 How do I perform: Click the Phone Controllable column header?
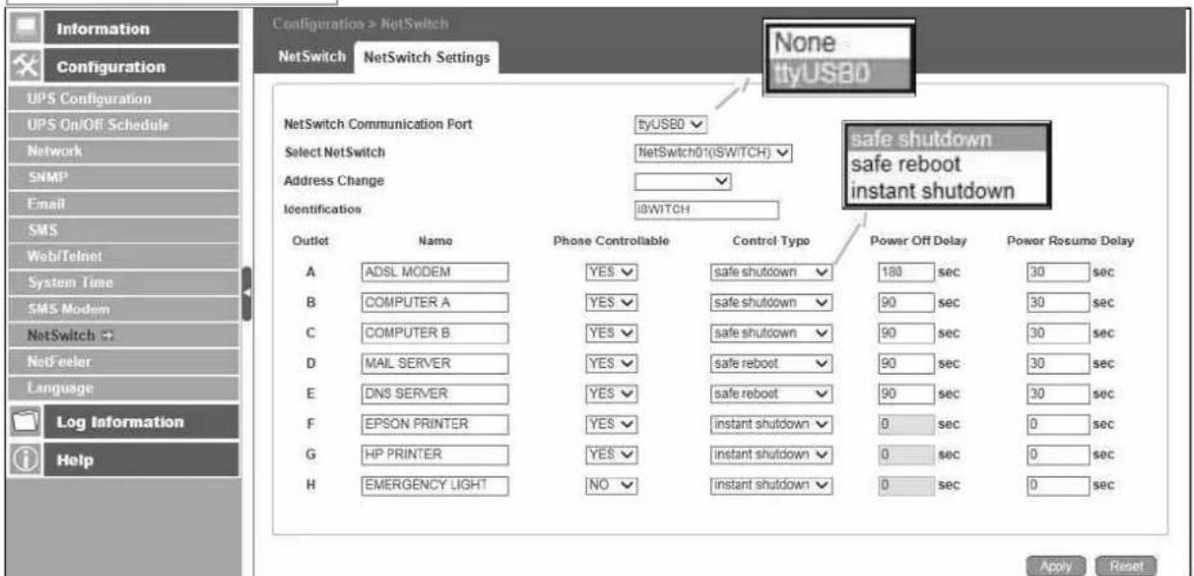point(611,240)
